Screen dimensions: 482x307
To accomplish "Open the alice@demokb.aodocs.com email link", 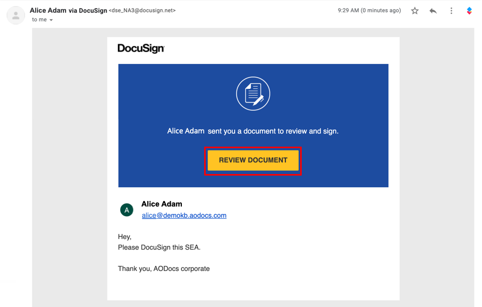I will pos(184,216).
